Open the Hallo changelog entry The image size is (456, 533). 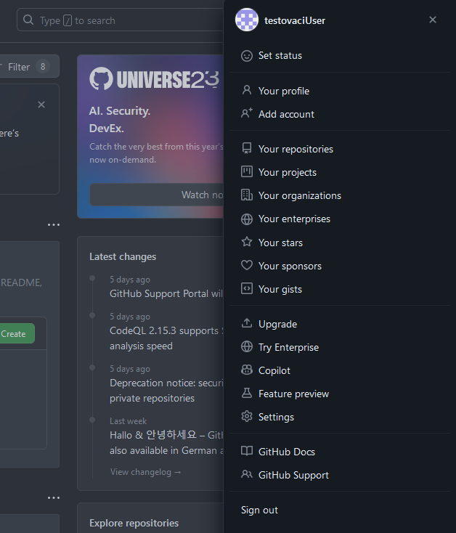point(166,442)
